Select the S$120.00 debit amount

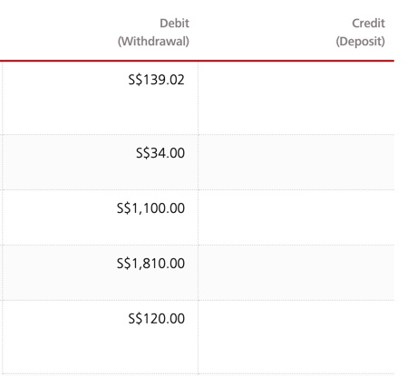tap(157, 319)
